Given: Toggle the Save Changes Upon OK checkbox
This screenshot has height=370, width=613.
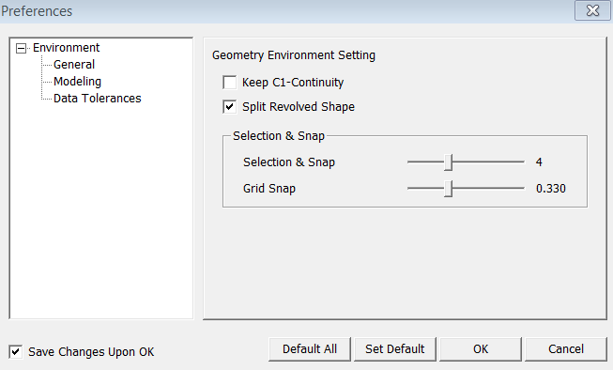Looking at the screenshot, I should click(x=16, y=351).
